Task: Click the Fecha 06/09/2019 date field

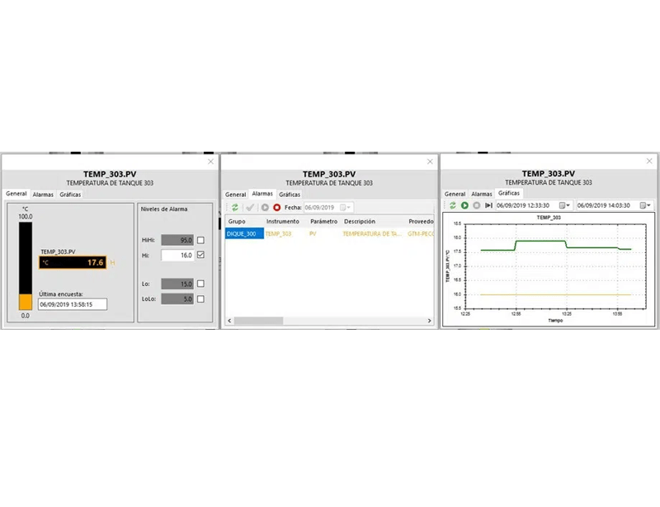Action: (x=328, y=208)
